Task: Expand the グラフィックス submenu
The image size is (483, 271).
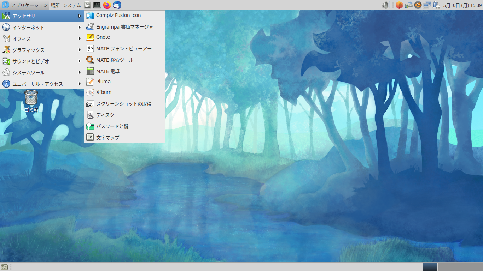Action: (x=42, y=50)
